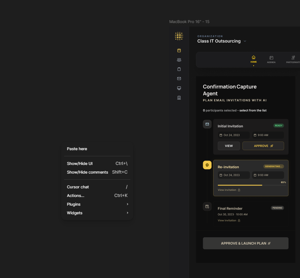This screenshot has height=278, width=300.
Task: Select the clipboard icon in sidebar
Action: [x=179, y=69]
